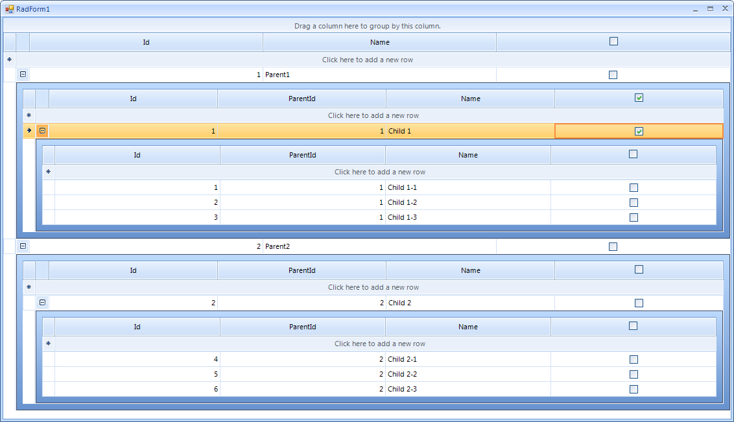Click the new-row asterisk in Child 2's nested grid
734x422 pixels.
click(x=48, y=344)
